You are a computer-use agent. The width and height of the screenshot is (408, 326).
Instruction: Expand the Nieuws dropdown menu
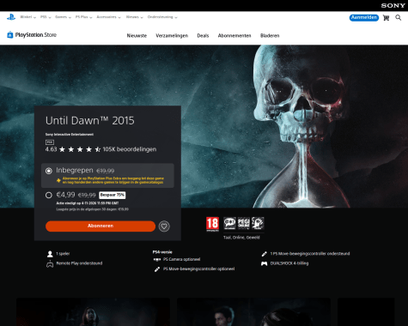(134, 17)
